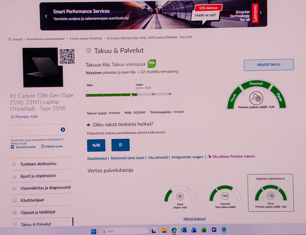This screenshot has width=306, height=235.
Task: Click the Parempi 'Tuki paikan päällä' gauge
Action: (225, 196)
